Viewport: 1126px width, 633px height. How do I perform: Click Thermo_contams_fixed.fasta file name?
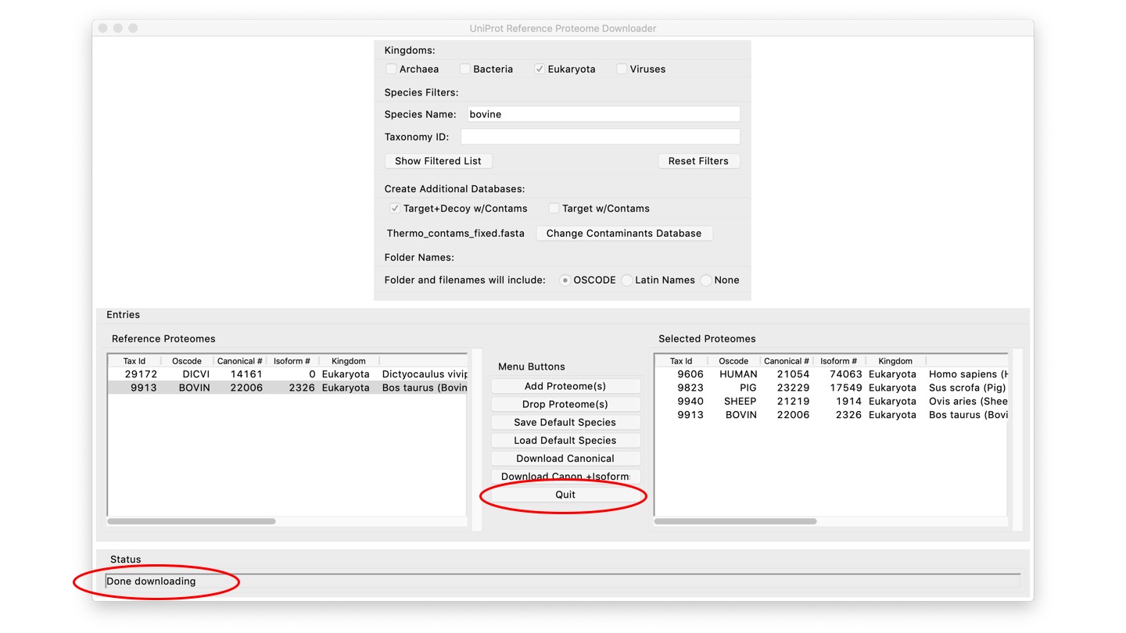point(456,233)
